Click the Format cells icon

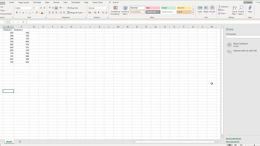[212, 8]
